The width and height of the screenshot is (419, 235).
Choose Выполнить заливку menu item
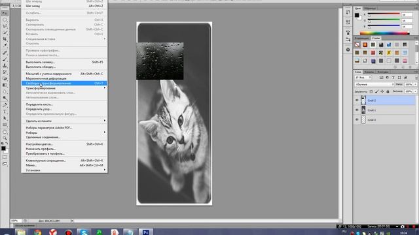tap(64, 62)
